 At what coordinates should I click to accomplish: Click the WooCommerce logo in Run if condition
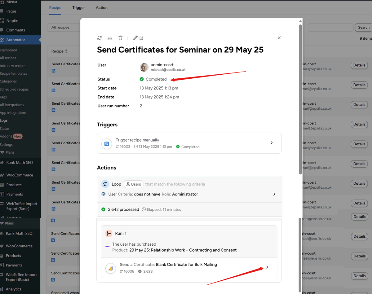(x=107, y=247)
